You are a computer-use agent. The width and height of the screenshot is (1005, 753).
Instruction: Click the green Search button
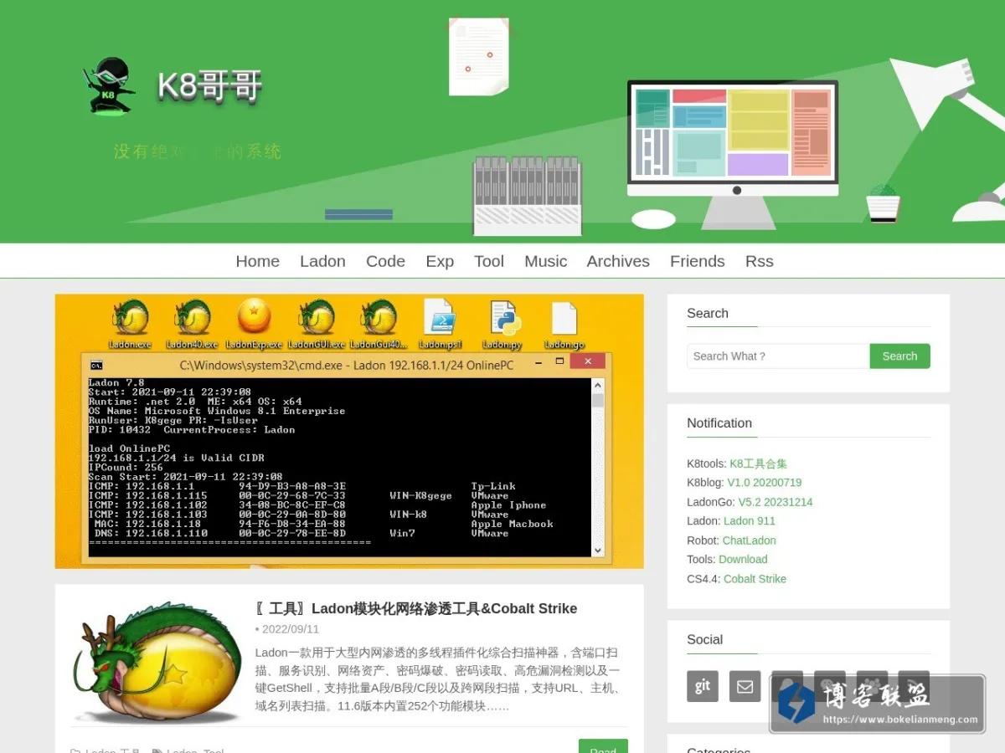pyautogui.click(x=899, y=356)
